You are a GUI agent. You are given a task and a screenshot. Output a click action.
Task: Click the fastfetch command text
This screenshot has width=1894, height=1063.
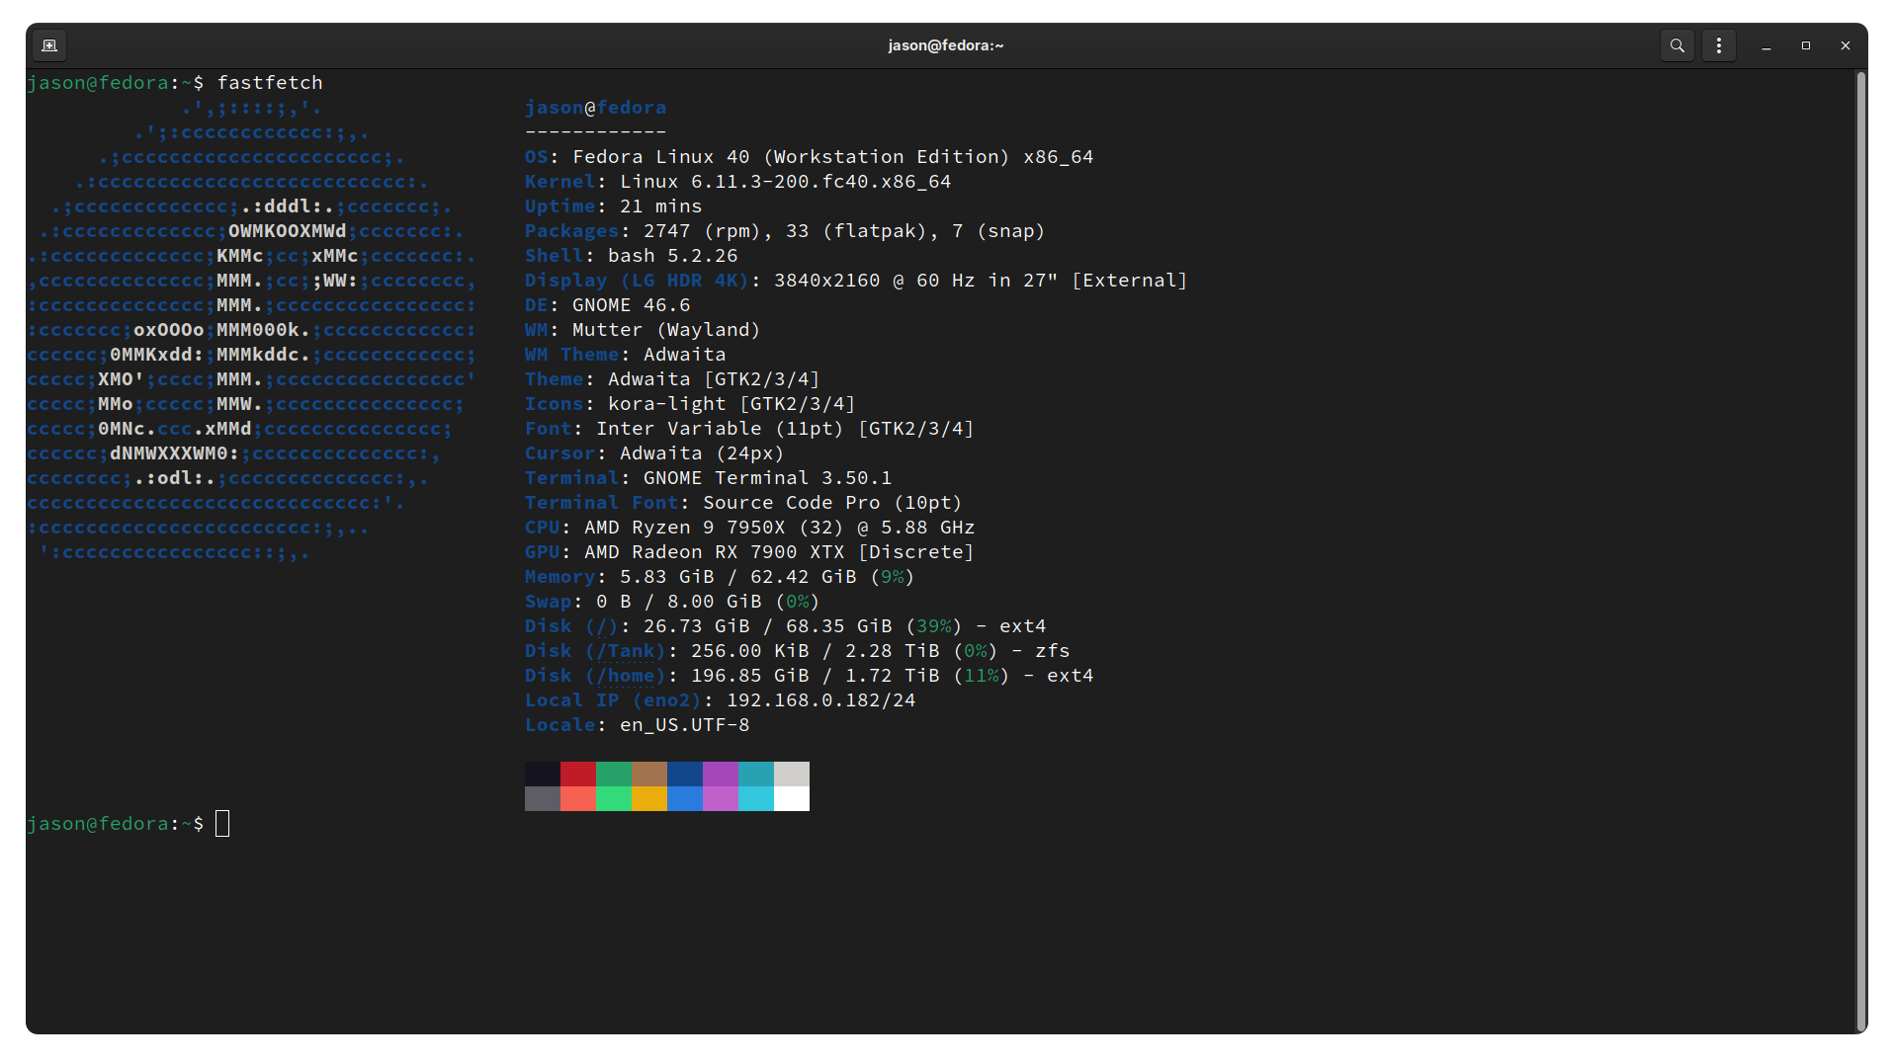click(270, 83)
